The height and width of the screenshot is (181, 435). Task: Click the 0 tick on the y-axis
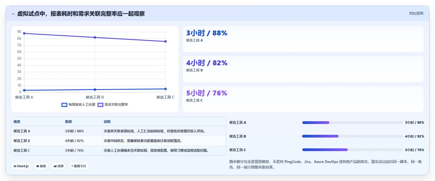coord(20,92)
